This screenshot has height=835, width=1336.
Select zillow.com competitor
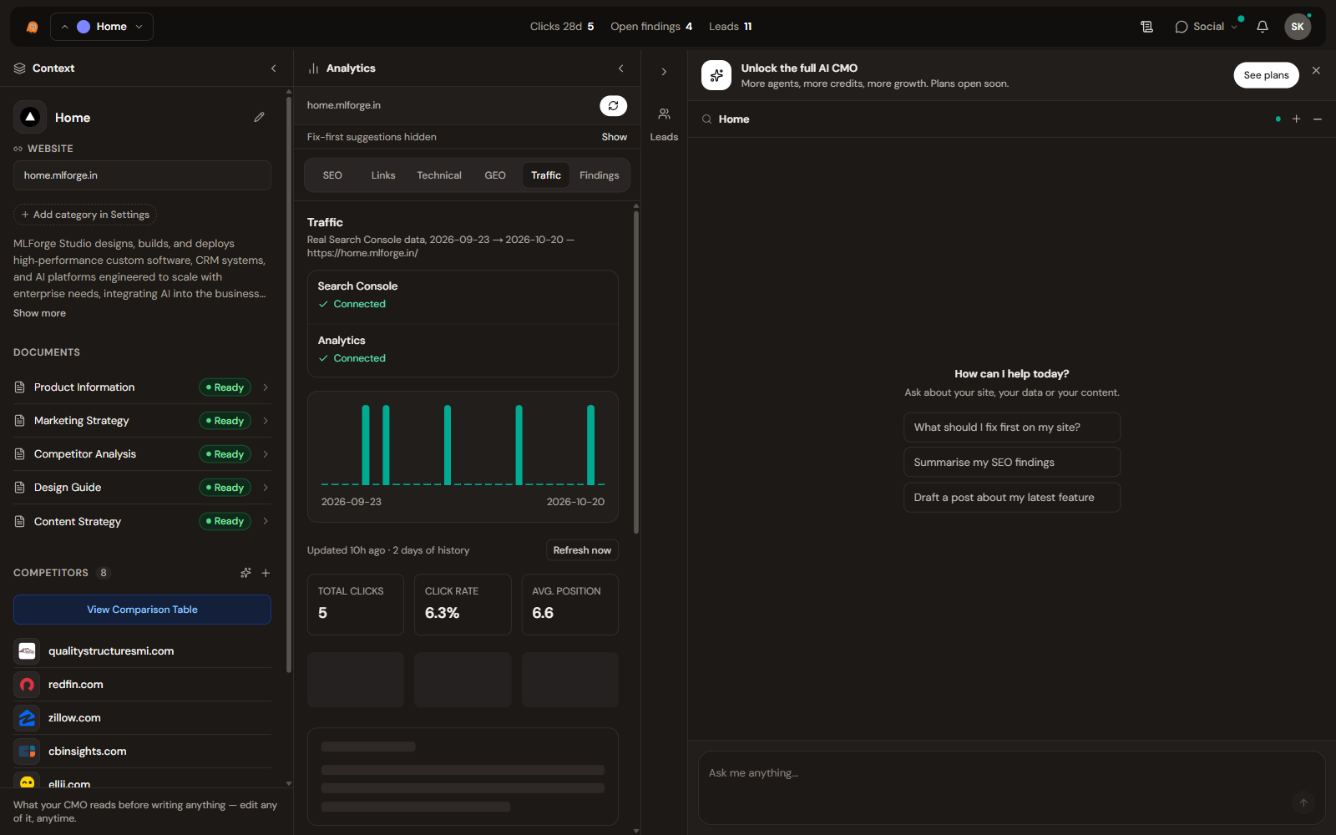click(142, 718)
